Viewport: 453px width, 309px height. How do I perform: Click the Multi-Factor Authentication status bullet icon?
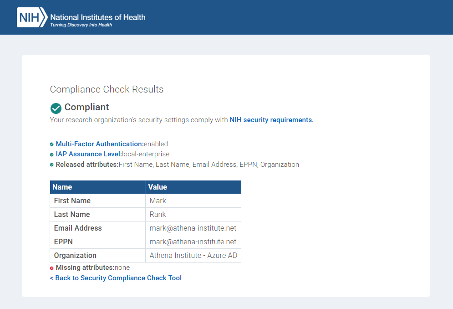click(52, 144)
